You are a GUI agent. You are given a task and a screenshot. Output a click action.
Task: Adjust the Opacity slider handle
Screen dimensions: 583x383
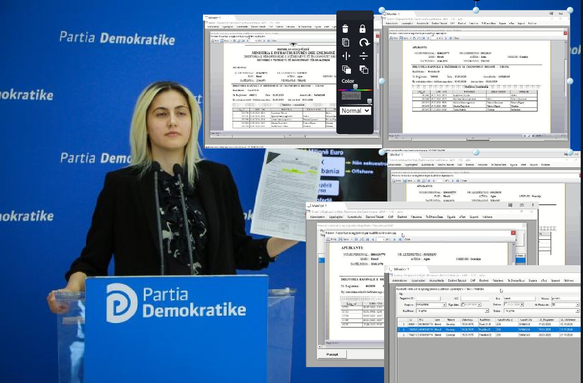click(x=370, y=101)
